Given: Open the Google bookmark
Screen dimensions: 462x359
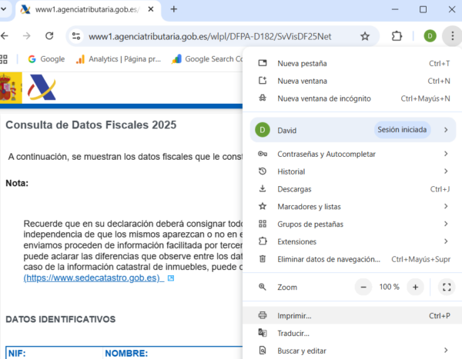Looking at the screenshot, I should (x=46, y=59).
